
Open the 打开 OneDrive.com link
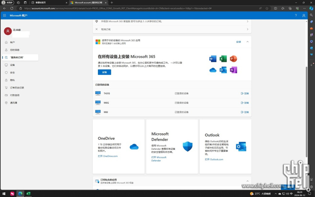point(108,156)
